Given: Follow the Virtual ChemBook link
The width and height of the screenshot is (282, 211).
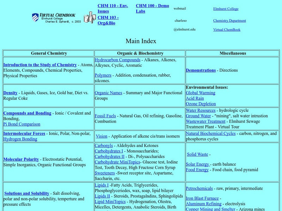Looking at the screenshot, I should pos(226,30).
